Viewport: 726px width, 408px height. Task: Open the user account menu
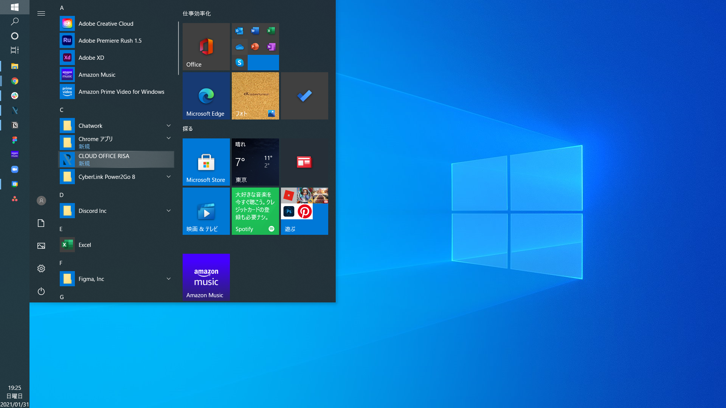41,200
